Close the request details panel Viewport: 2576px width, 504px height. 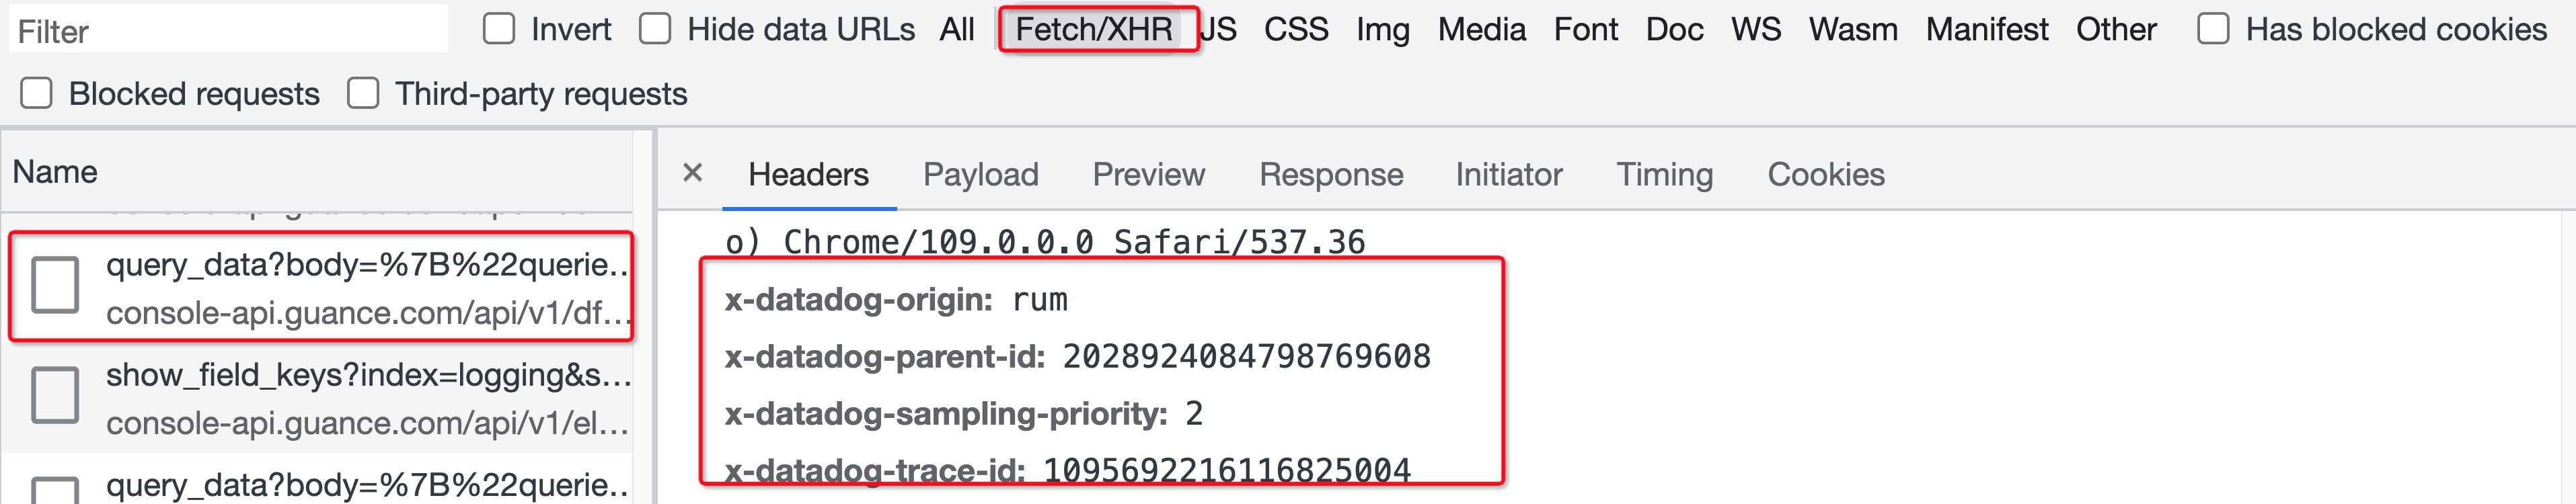pyautogui.click(x=692, y=173)
